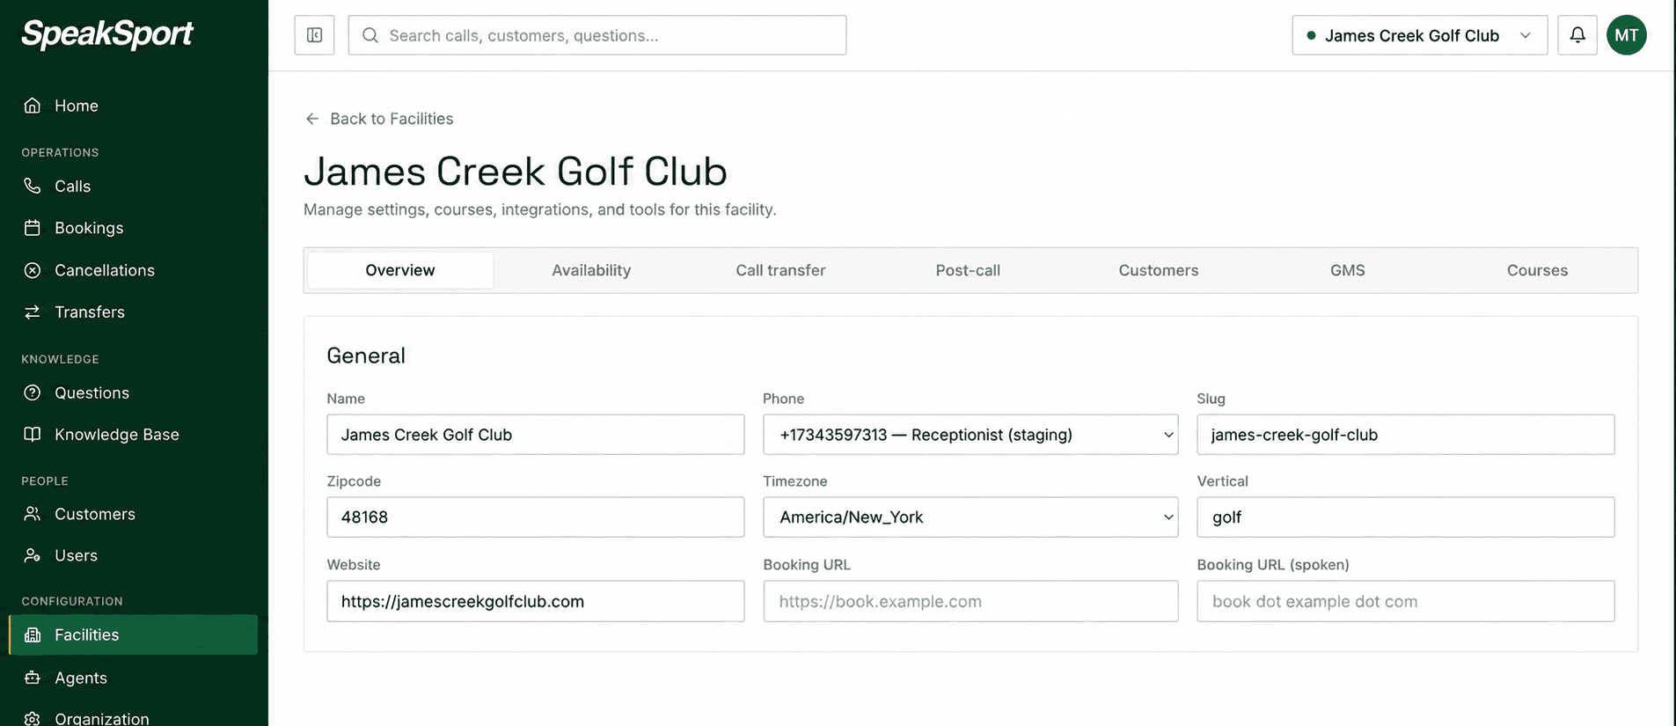Click the Zipcode field containing 48168
Image resolution: width=1676 pixels, height=726 pixels.
(536, 517)
